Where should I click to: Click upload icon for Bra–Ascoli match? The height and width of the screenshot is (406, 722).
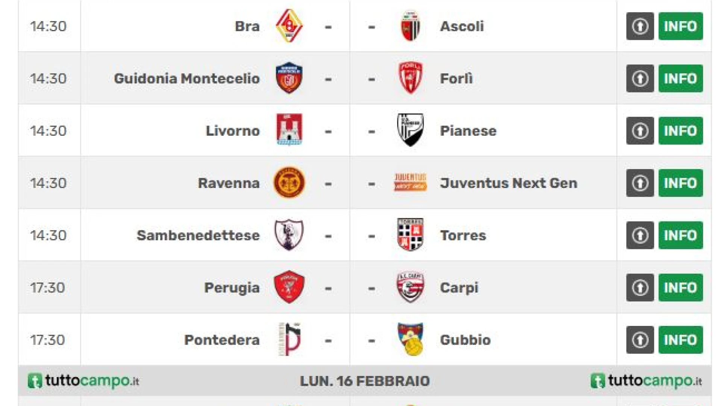tap(640, 26)
